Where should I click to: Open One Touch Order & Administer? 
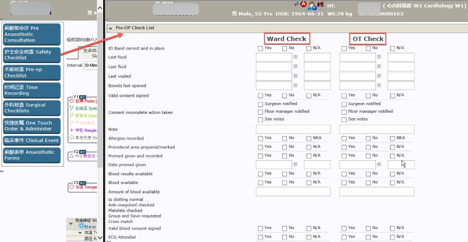[x=32, y=126]
